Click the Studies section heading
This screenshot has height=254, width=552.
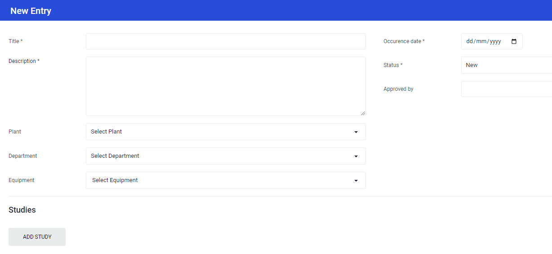click(22, 210)
